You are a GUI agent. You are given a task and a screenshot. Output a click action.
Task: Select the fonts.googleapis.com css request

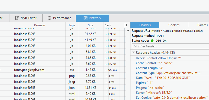coord(63,70)
